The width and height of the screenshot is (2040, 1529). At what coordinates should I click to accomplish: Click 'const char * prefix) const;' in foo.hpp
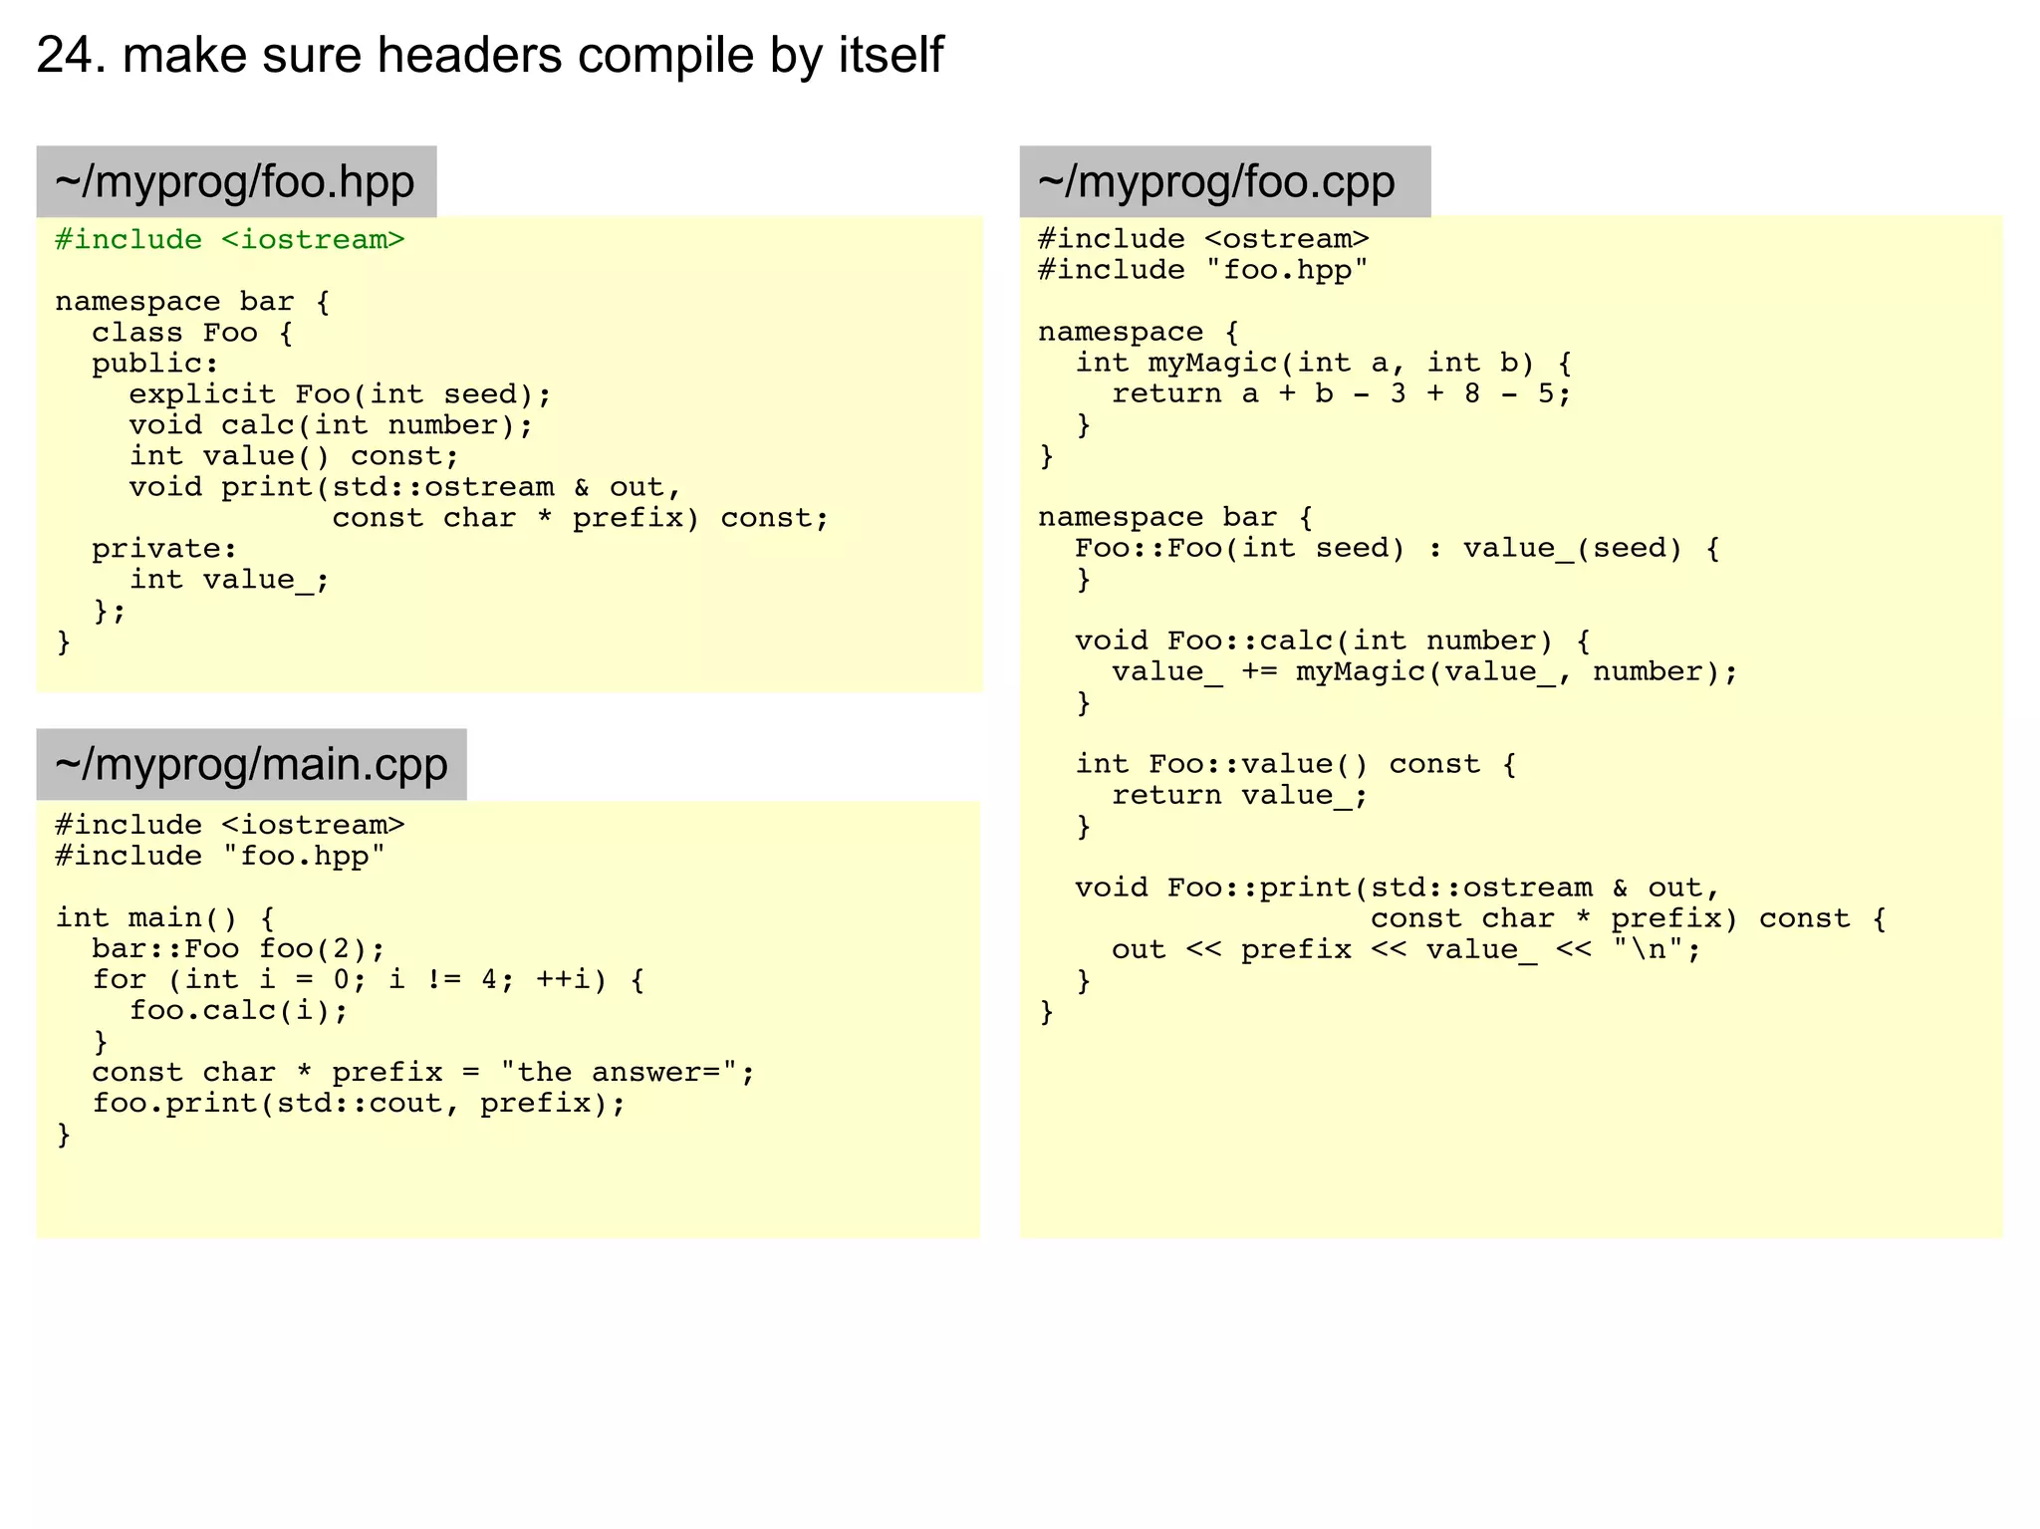[x=581, y=518]
